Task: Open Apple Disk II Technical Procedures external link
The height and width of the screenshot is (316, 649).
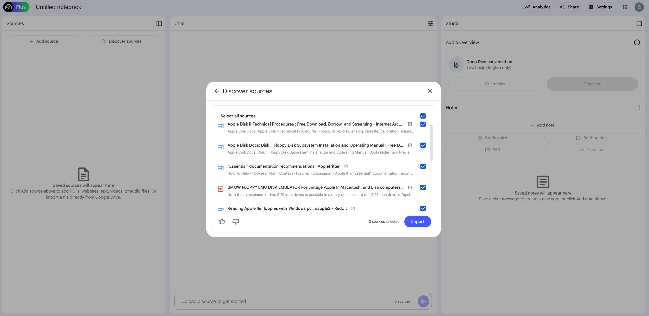Action: pyautogui.click(x=410, y=124)
